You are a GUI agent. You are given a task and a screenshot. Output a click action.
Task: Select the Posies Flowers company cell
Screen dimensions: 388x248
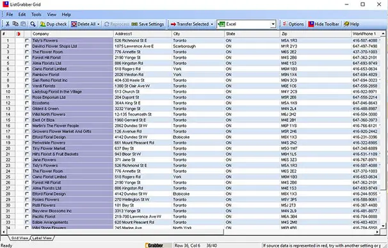click(x=72, y=199)
